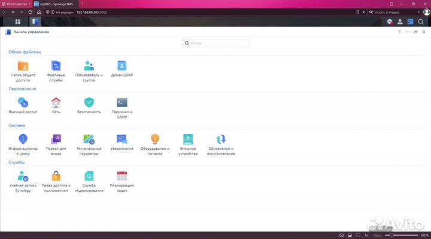Rewind browser history back button
Viewport: 431px width, 239px height.
[13, 12]
